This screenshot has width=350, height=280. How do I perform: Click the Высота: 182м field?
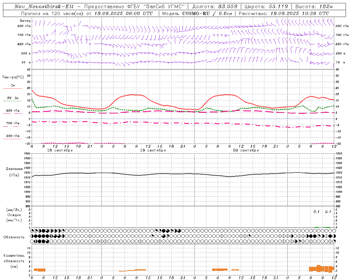314,7
